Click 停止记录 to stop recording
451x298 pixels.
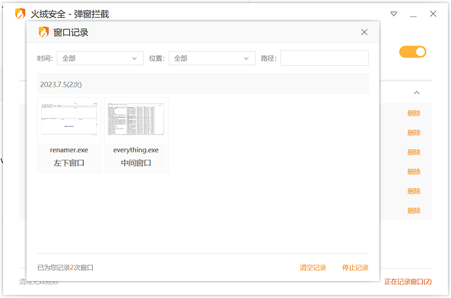pos(355,268)
